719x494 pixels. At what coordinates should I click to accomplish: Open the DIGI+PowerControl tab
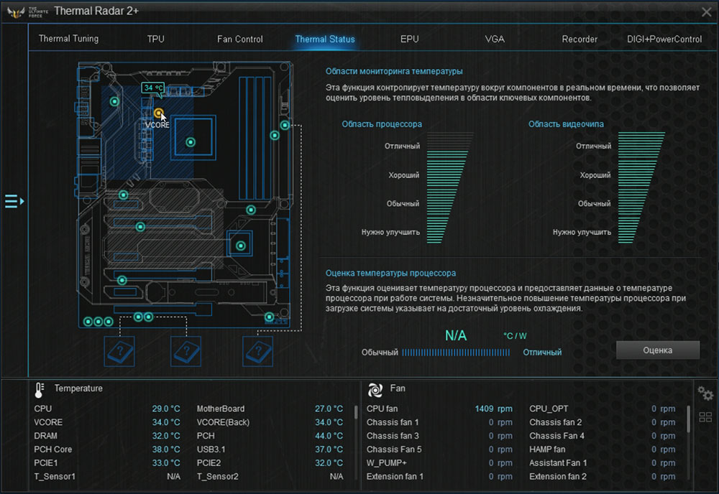tap(664, 39)
